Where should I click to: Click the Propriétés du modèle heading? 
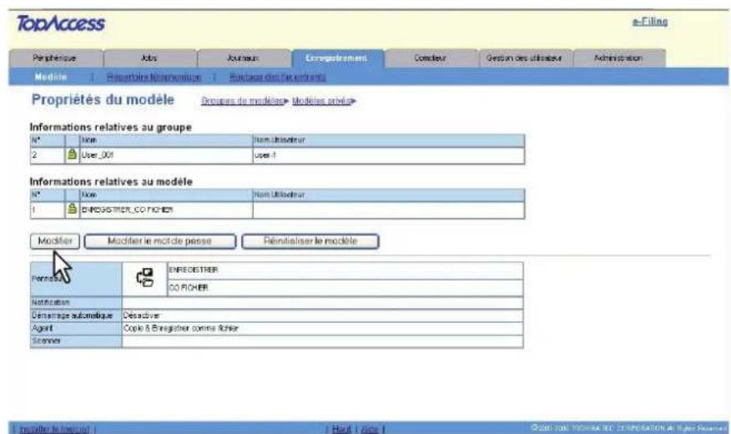pos(103,100)
